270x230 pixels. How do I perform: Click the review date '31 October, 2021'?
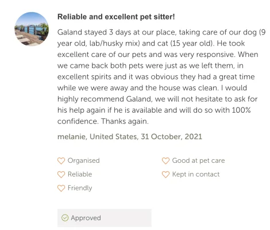tap(171, 137)
